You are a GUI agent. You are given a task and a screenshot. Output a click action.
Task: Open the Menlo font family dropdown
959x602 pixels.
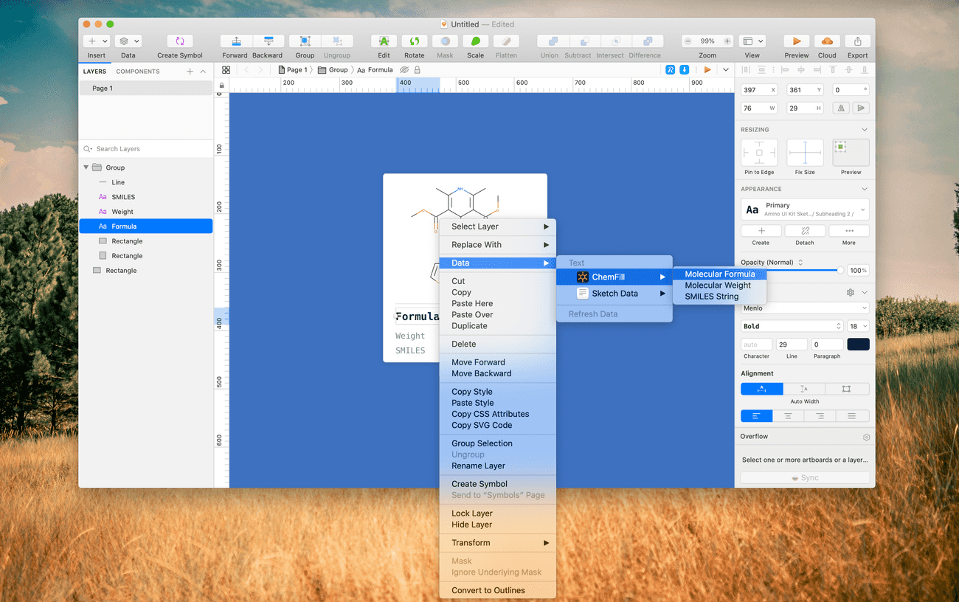[804, 308]
